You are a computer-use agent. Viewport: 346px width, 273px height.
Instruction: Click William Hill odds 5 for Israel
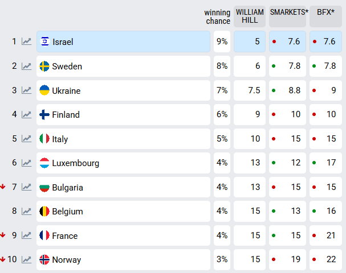point(250,42)
